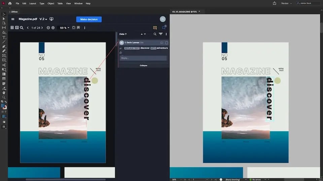
Task: Open the Object menu
Action: pos(51,3)
